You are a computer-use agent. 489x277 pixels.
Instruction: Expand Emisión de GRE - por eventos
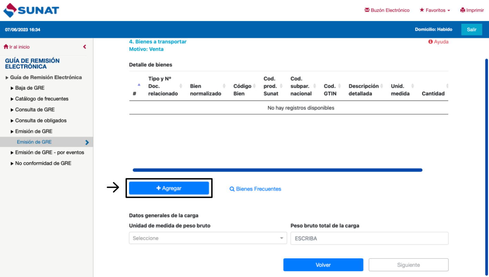49,152
